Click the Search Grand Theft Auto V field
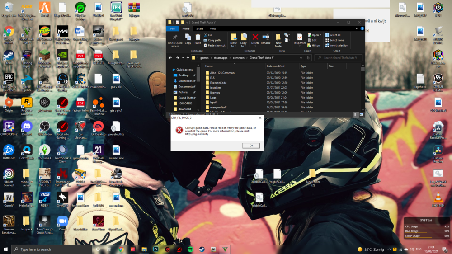 point(339,58)
